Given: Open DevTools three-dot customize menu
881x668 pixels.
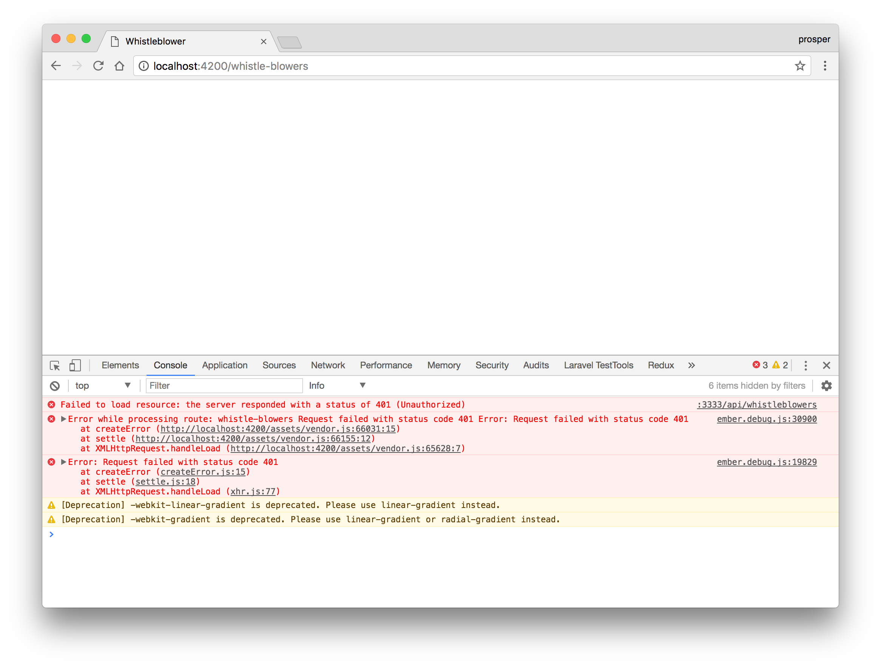Looking at the screenshot, I should (805, 365).
